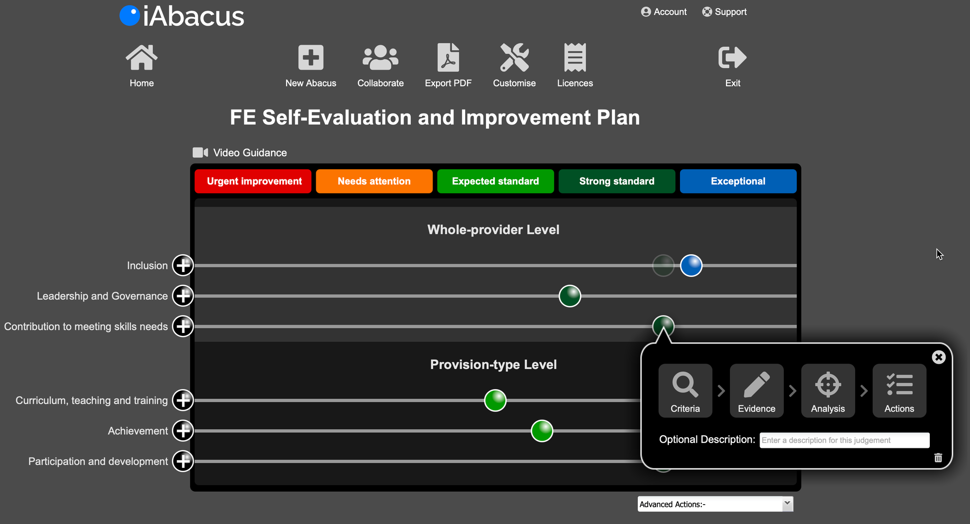Expand the Achievement plus button
970x524 pixels.
(183, 430)
